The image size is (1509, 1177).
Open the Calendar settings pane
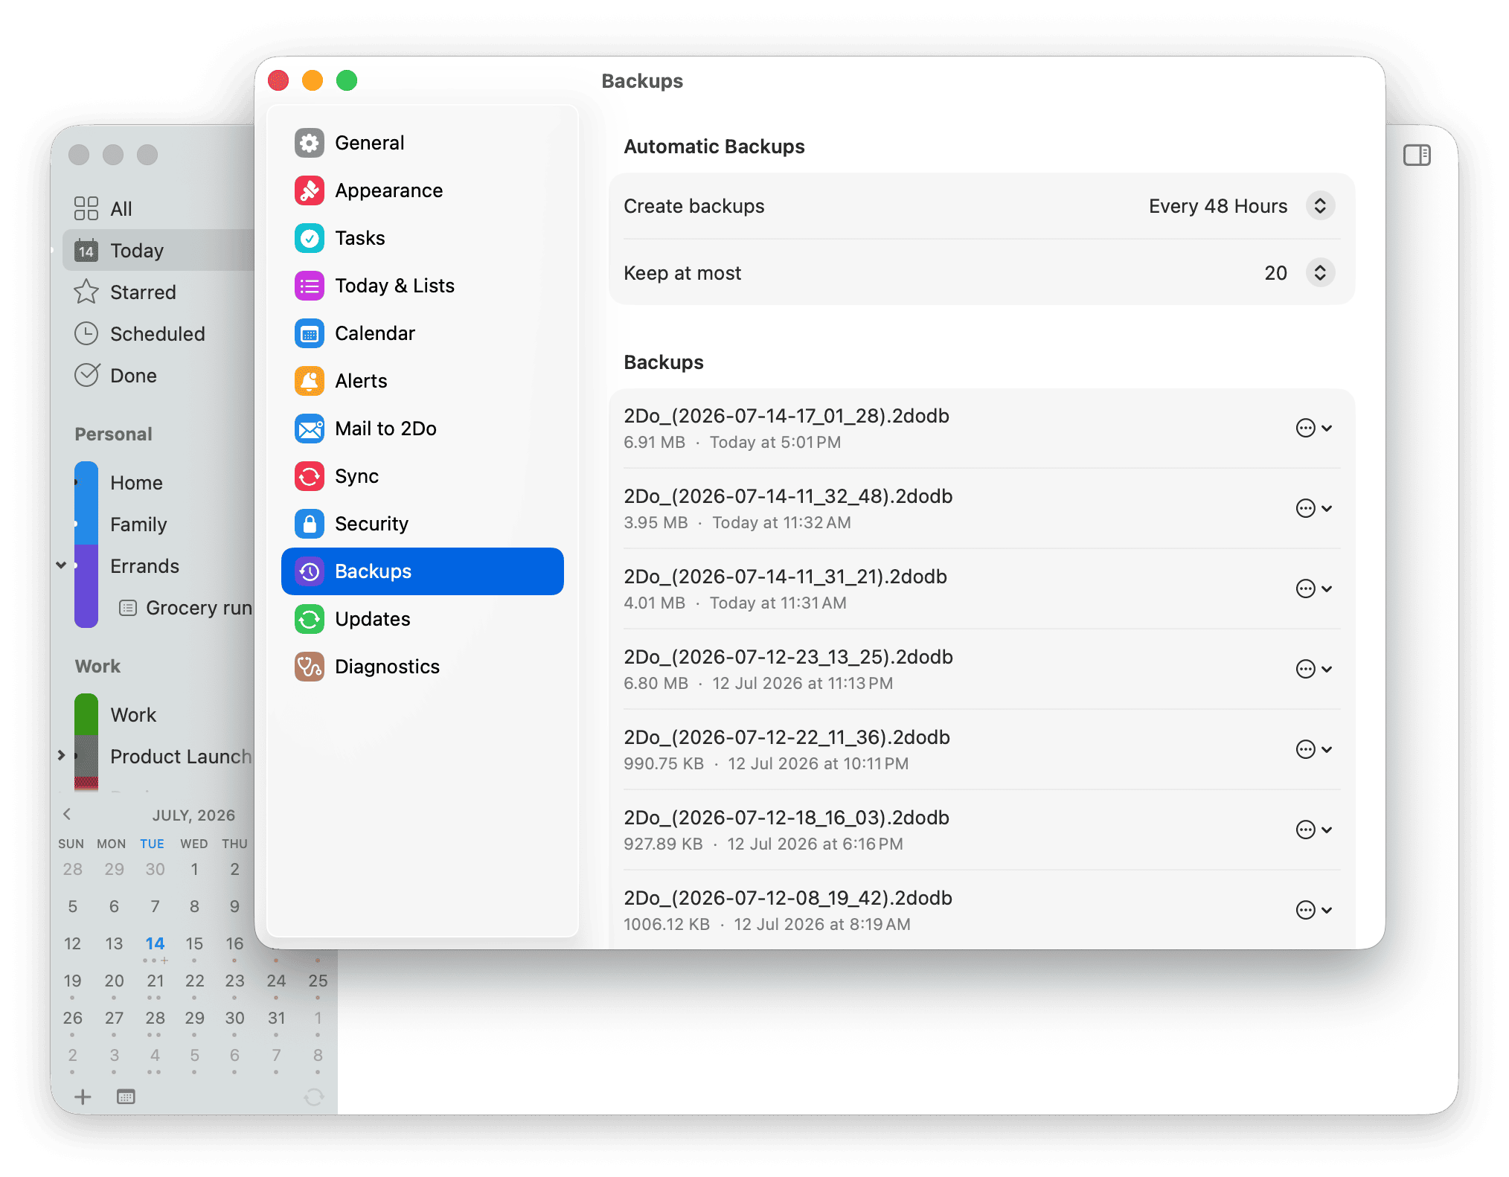point(422,333)
